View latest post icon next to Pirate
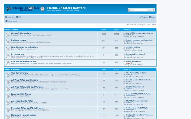 [131, 82]
